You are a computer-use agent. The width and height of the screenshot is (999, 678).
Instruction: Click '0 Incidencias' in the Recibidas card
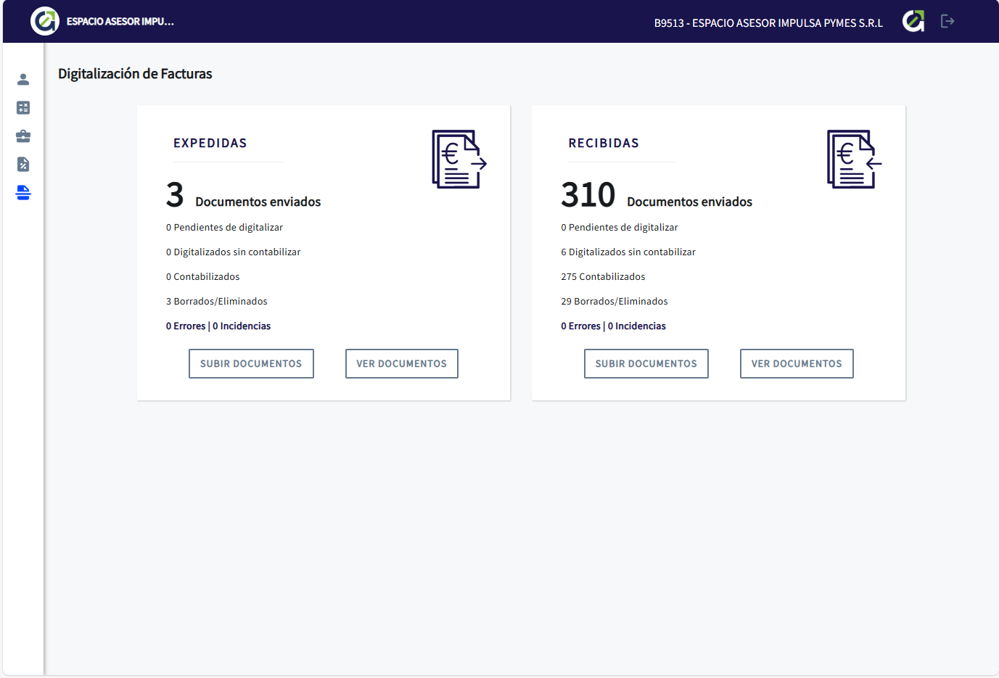click(637, 326)
